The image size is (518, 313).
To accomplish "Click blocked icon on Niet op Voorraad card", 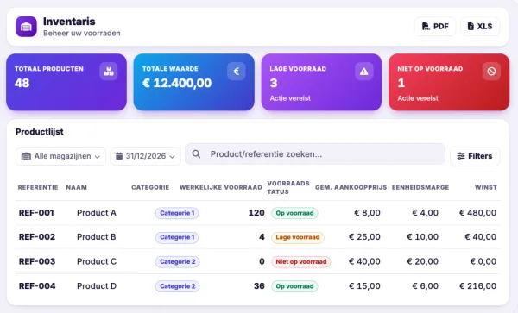I will pyautogui.click(x=491, y=72).
